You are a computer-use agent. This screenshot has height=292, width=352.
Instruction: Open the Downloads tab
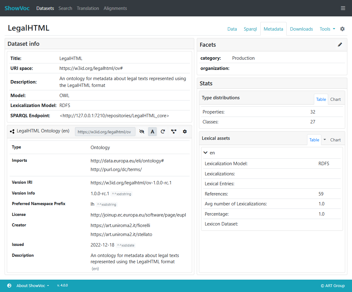point(301,29)
